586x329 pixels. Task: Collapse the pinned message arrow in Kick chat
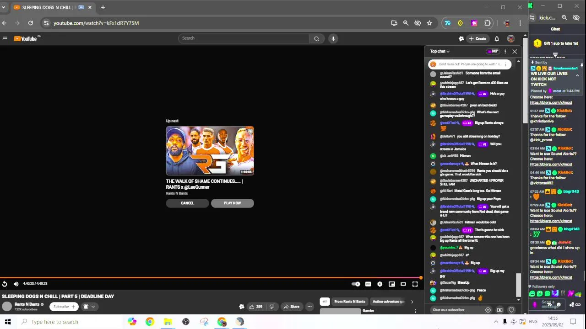(577, 75)
